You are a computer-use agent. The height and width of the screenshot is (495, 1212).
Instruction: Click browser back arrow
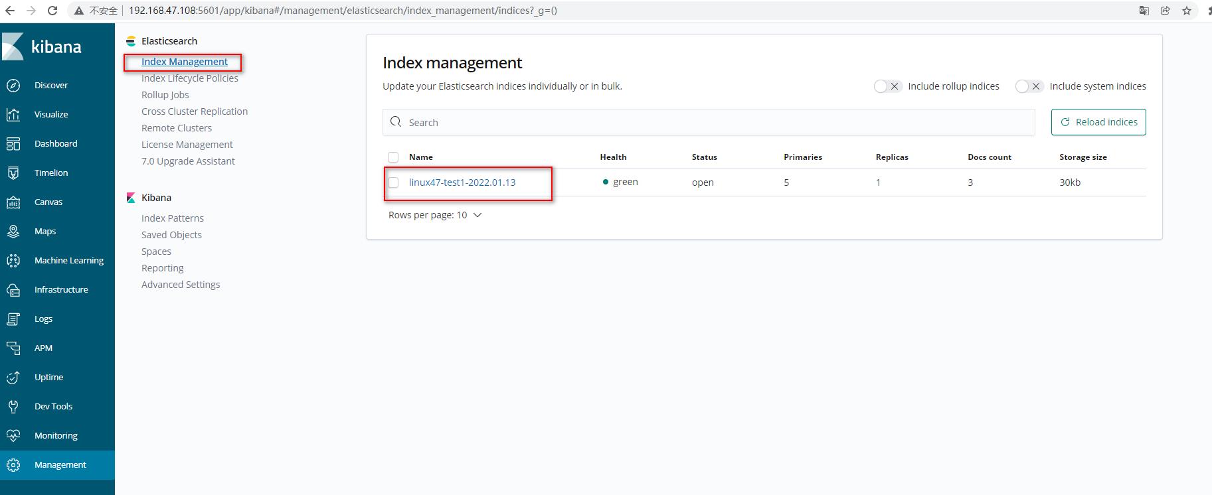[x=10, y=11]
